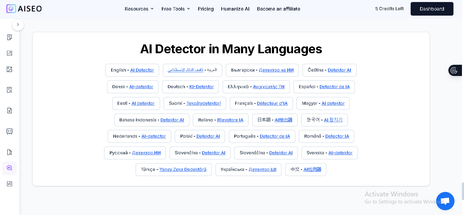Go to Humanize AI

(235, 9)
